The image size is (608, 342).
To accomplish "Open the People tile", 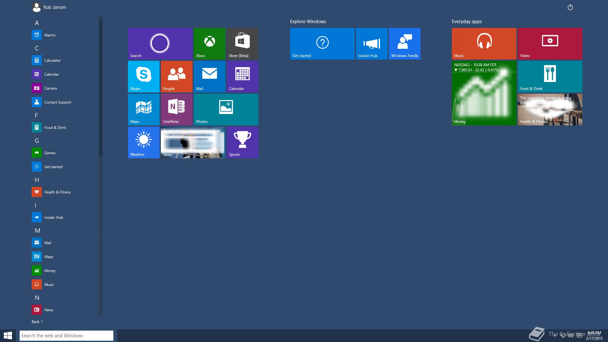I will (x=177, y=77).
